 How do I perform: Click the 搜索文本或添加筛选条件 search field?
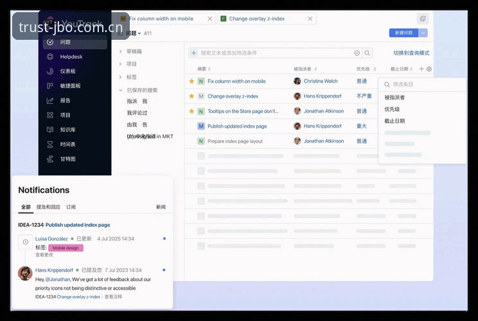[274, 53]
